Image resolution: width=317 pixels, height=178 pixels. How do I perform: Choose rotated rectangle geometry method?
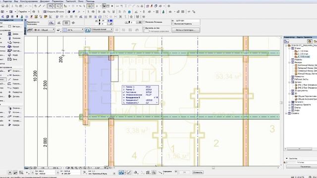point(73,23)
